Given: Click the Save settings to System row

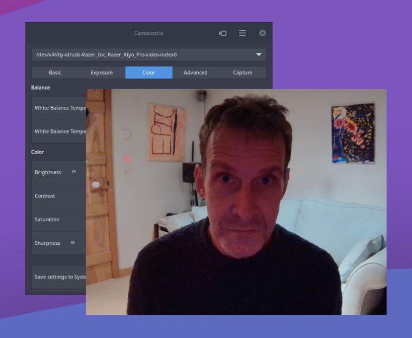Looking at the screenshot, I should pos(59,277).
